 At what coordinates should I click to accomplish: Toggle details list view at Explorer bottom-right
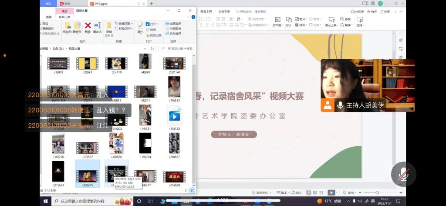pos(187,190)
